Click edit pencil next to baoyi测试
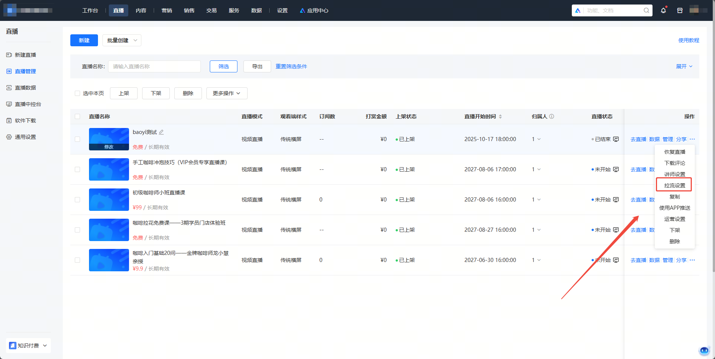 [x=162, y=132]
